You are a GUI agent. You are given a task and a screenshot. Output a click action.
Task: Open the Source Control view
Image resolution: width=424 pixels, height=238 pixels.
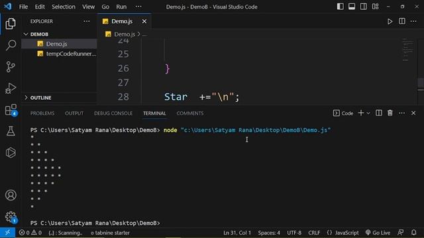11,67
